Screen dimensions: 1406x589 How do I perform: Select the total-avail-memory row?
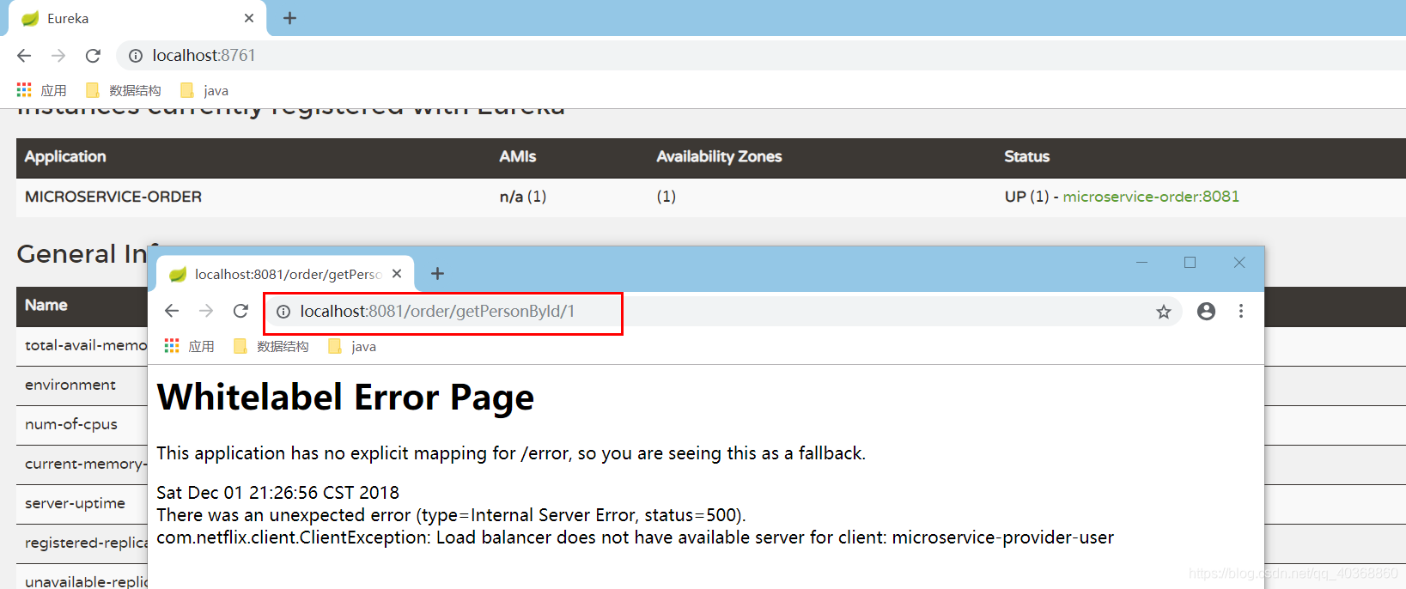[82, 346]
